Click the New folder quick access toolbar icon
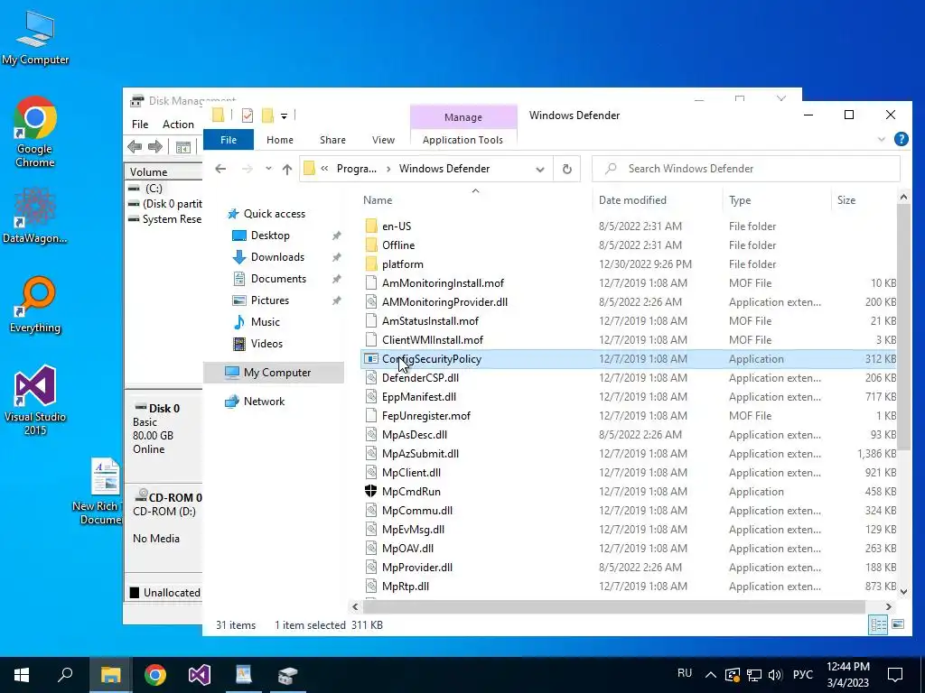Viewport: 925px width, 693px height. coord(267,115)
